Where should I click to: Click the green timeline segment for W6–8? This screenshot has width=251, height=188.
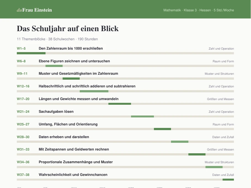coord(54,66)
